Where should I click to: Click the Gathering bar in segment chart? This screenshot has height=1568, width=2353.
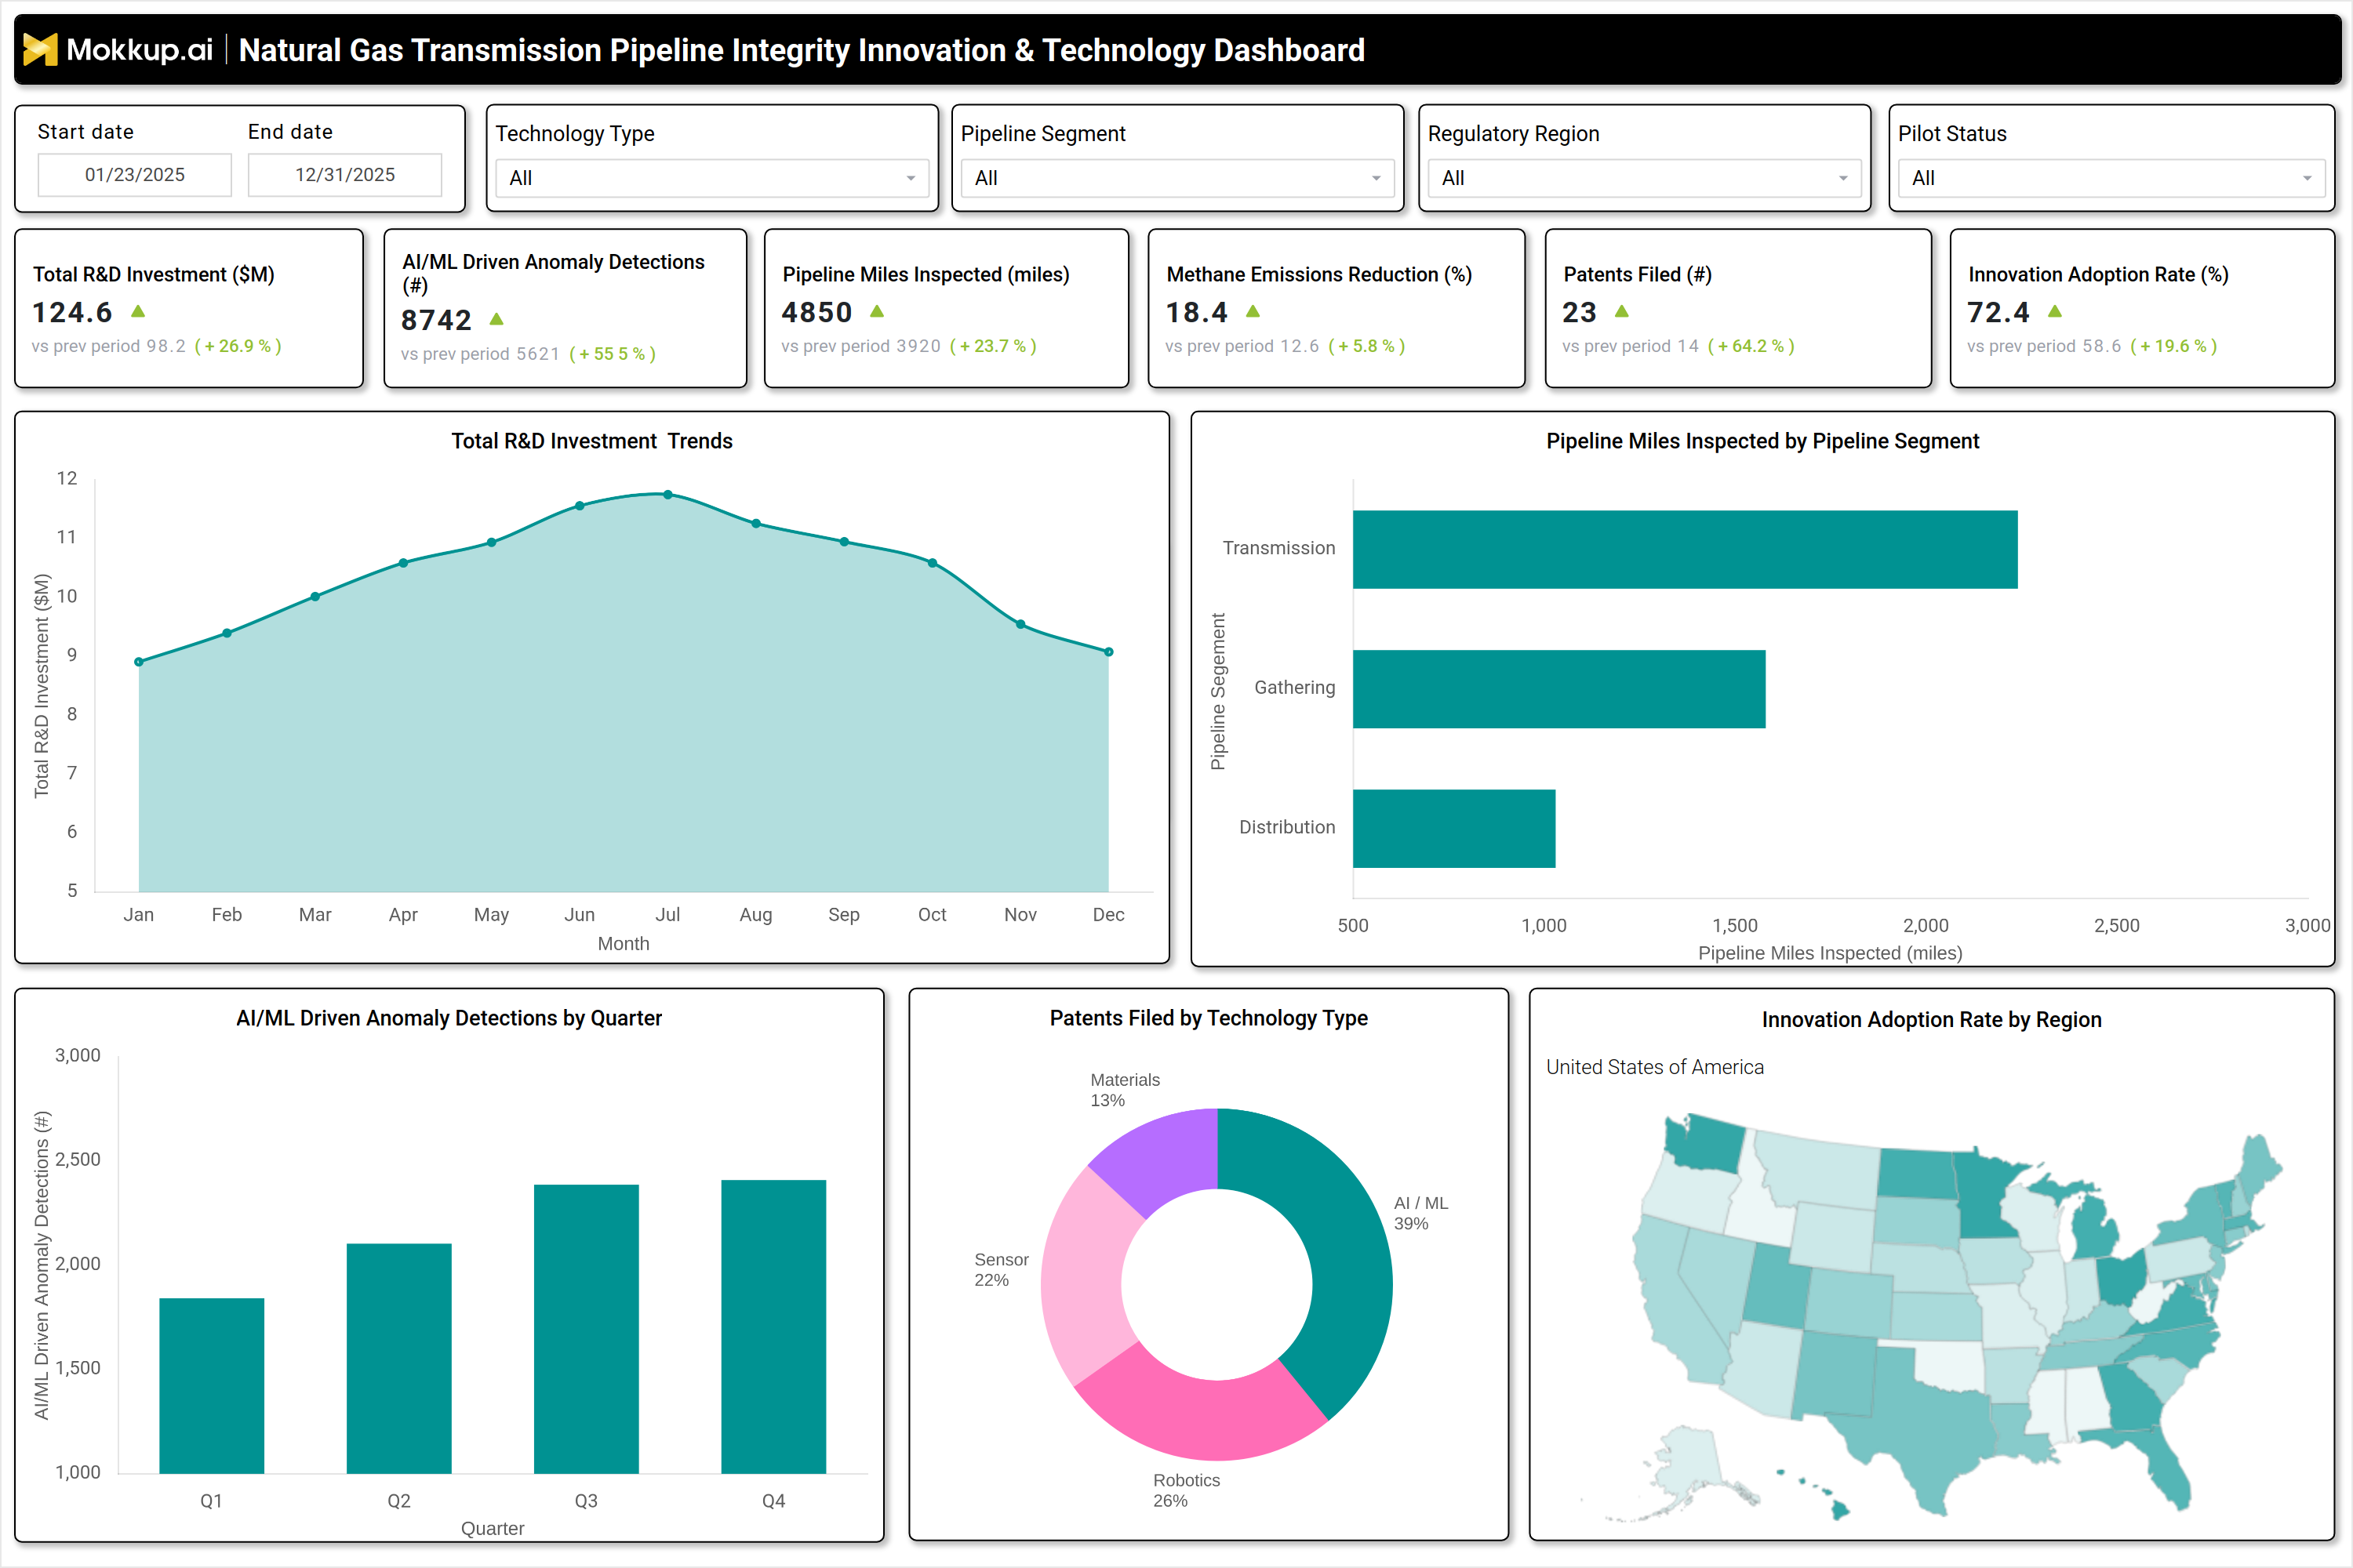pos(1558,689)
